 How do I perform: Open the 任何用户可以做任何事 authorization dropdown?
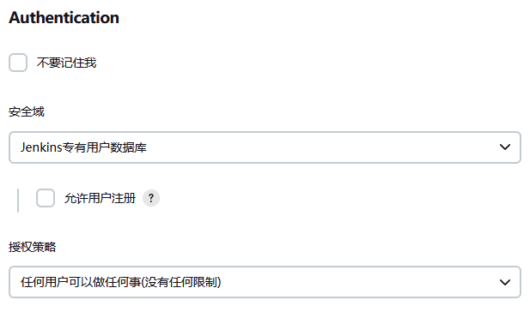(x=265, y=282)
